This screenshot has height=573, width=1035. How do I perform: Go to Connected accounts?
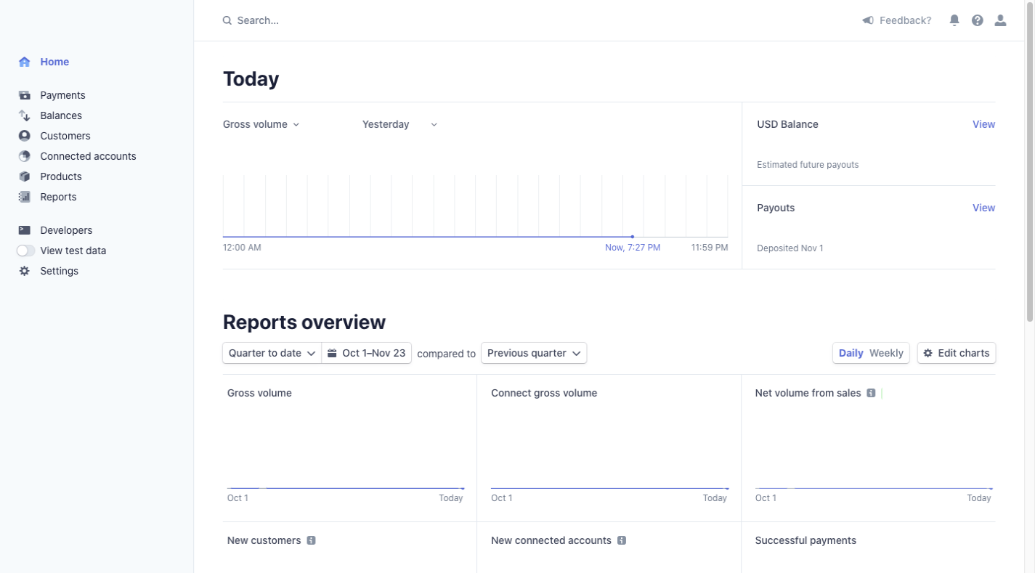[x=87, y=156]
